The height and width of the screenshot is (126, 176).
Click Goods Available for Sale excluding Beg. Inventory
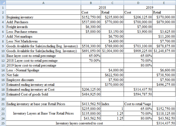(x=42, y=46)
